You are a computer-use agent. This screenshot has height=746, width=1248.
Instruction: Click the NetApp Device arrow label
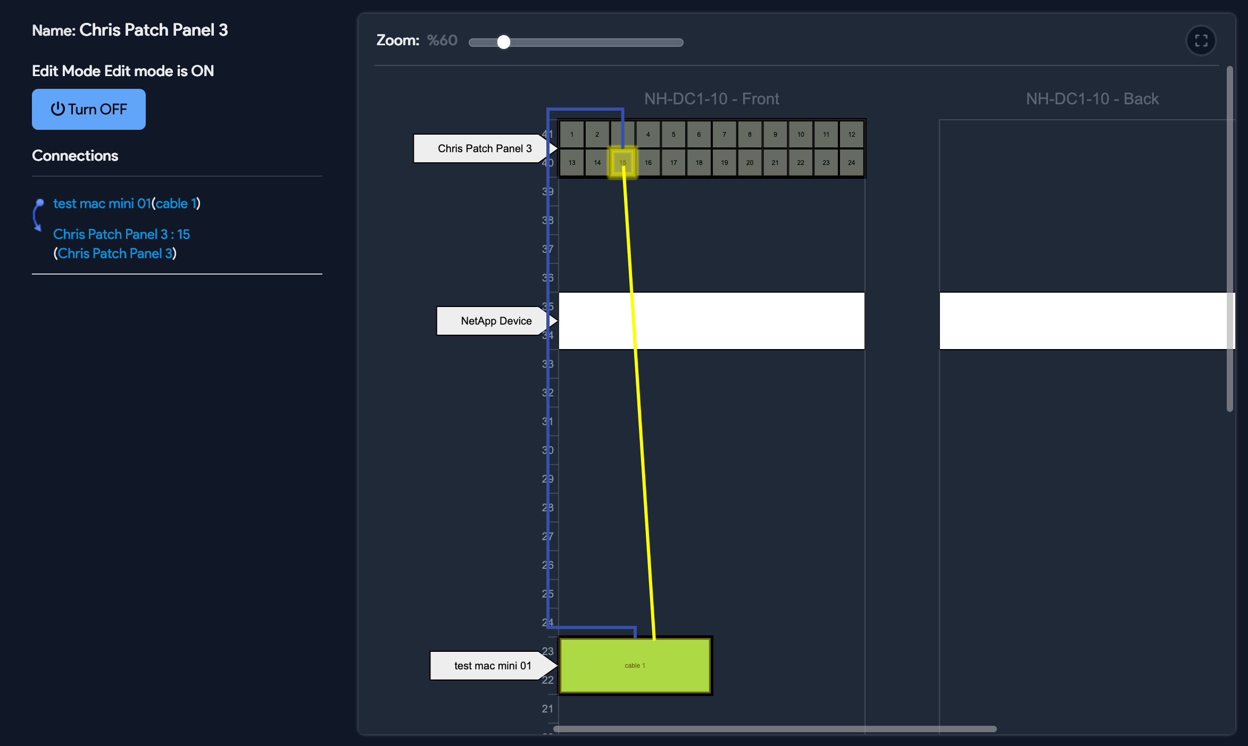pyautogui.click(x=495, y=321)
